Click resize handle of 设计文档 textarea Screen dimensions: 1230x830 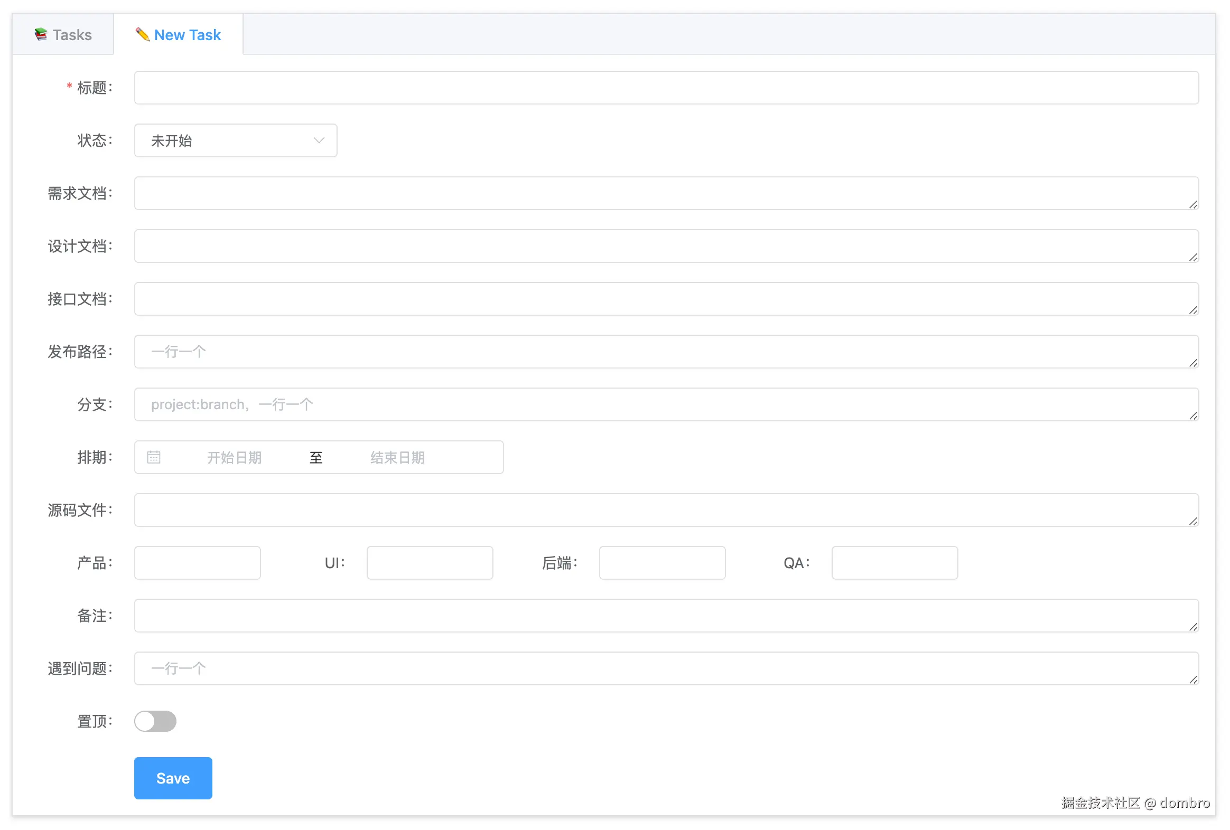tap(1193, 258)
